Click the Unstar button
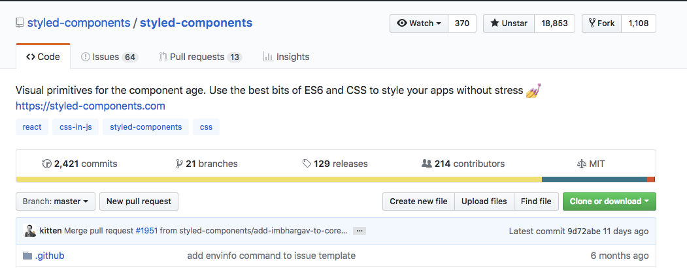687x268 pixels. [x=509, y=23]
